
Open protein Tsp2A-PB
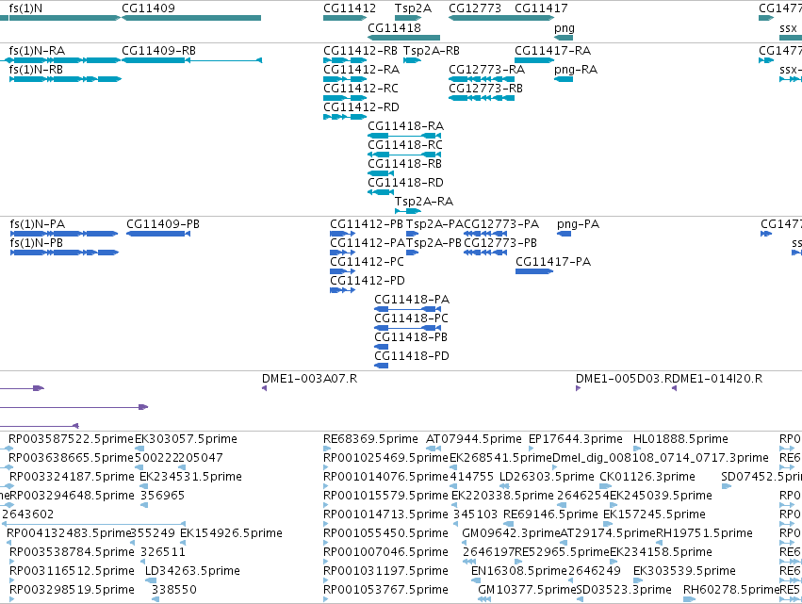pos(434,243)
